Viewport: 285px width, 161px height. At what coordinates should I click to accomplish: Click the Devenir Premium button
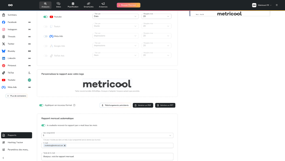pyautogui.click(x=128, y=5)
